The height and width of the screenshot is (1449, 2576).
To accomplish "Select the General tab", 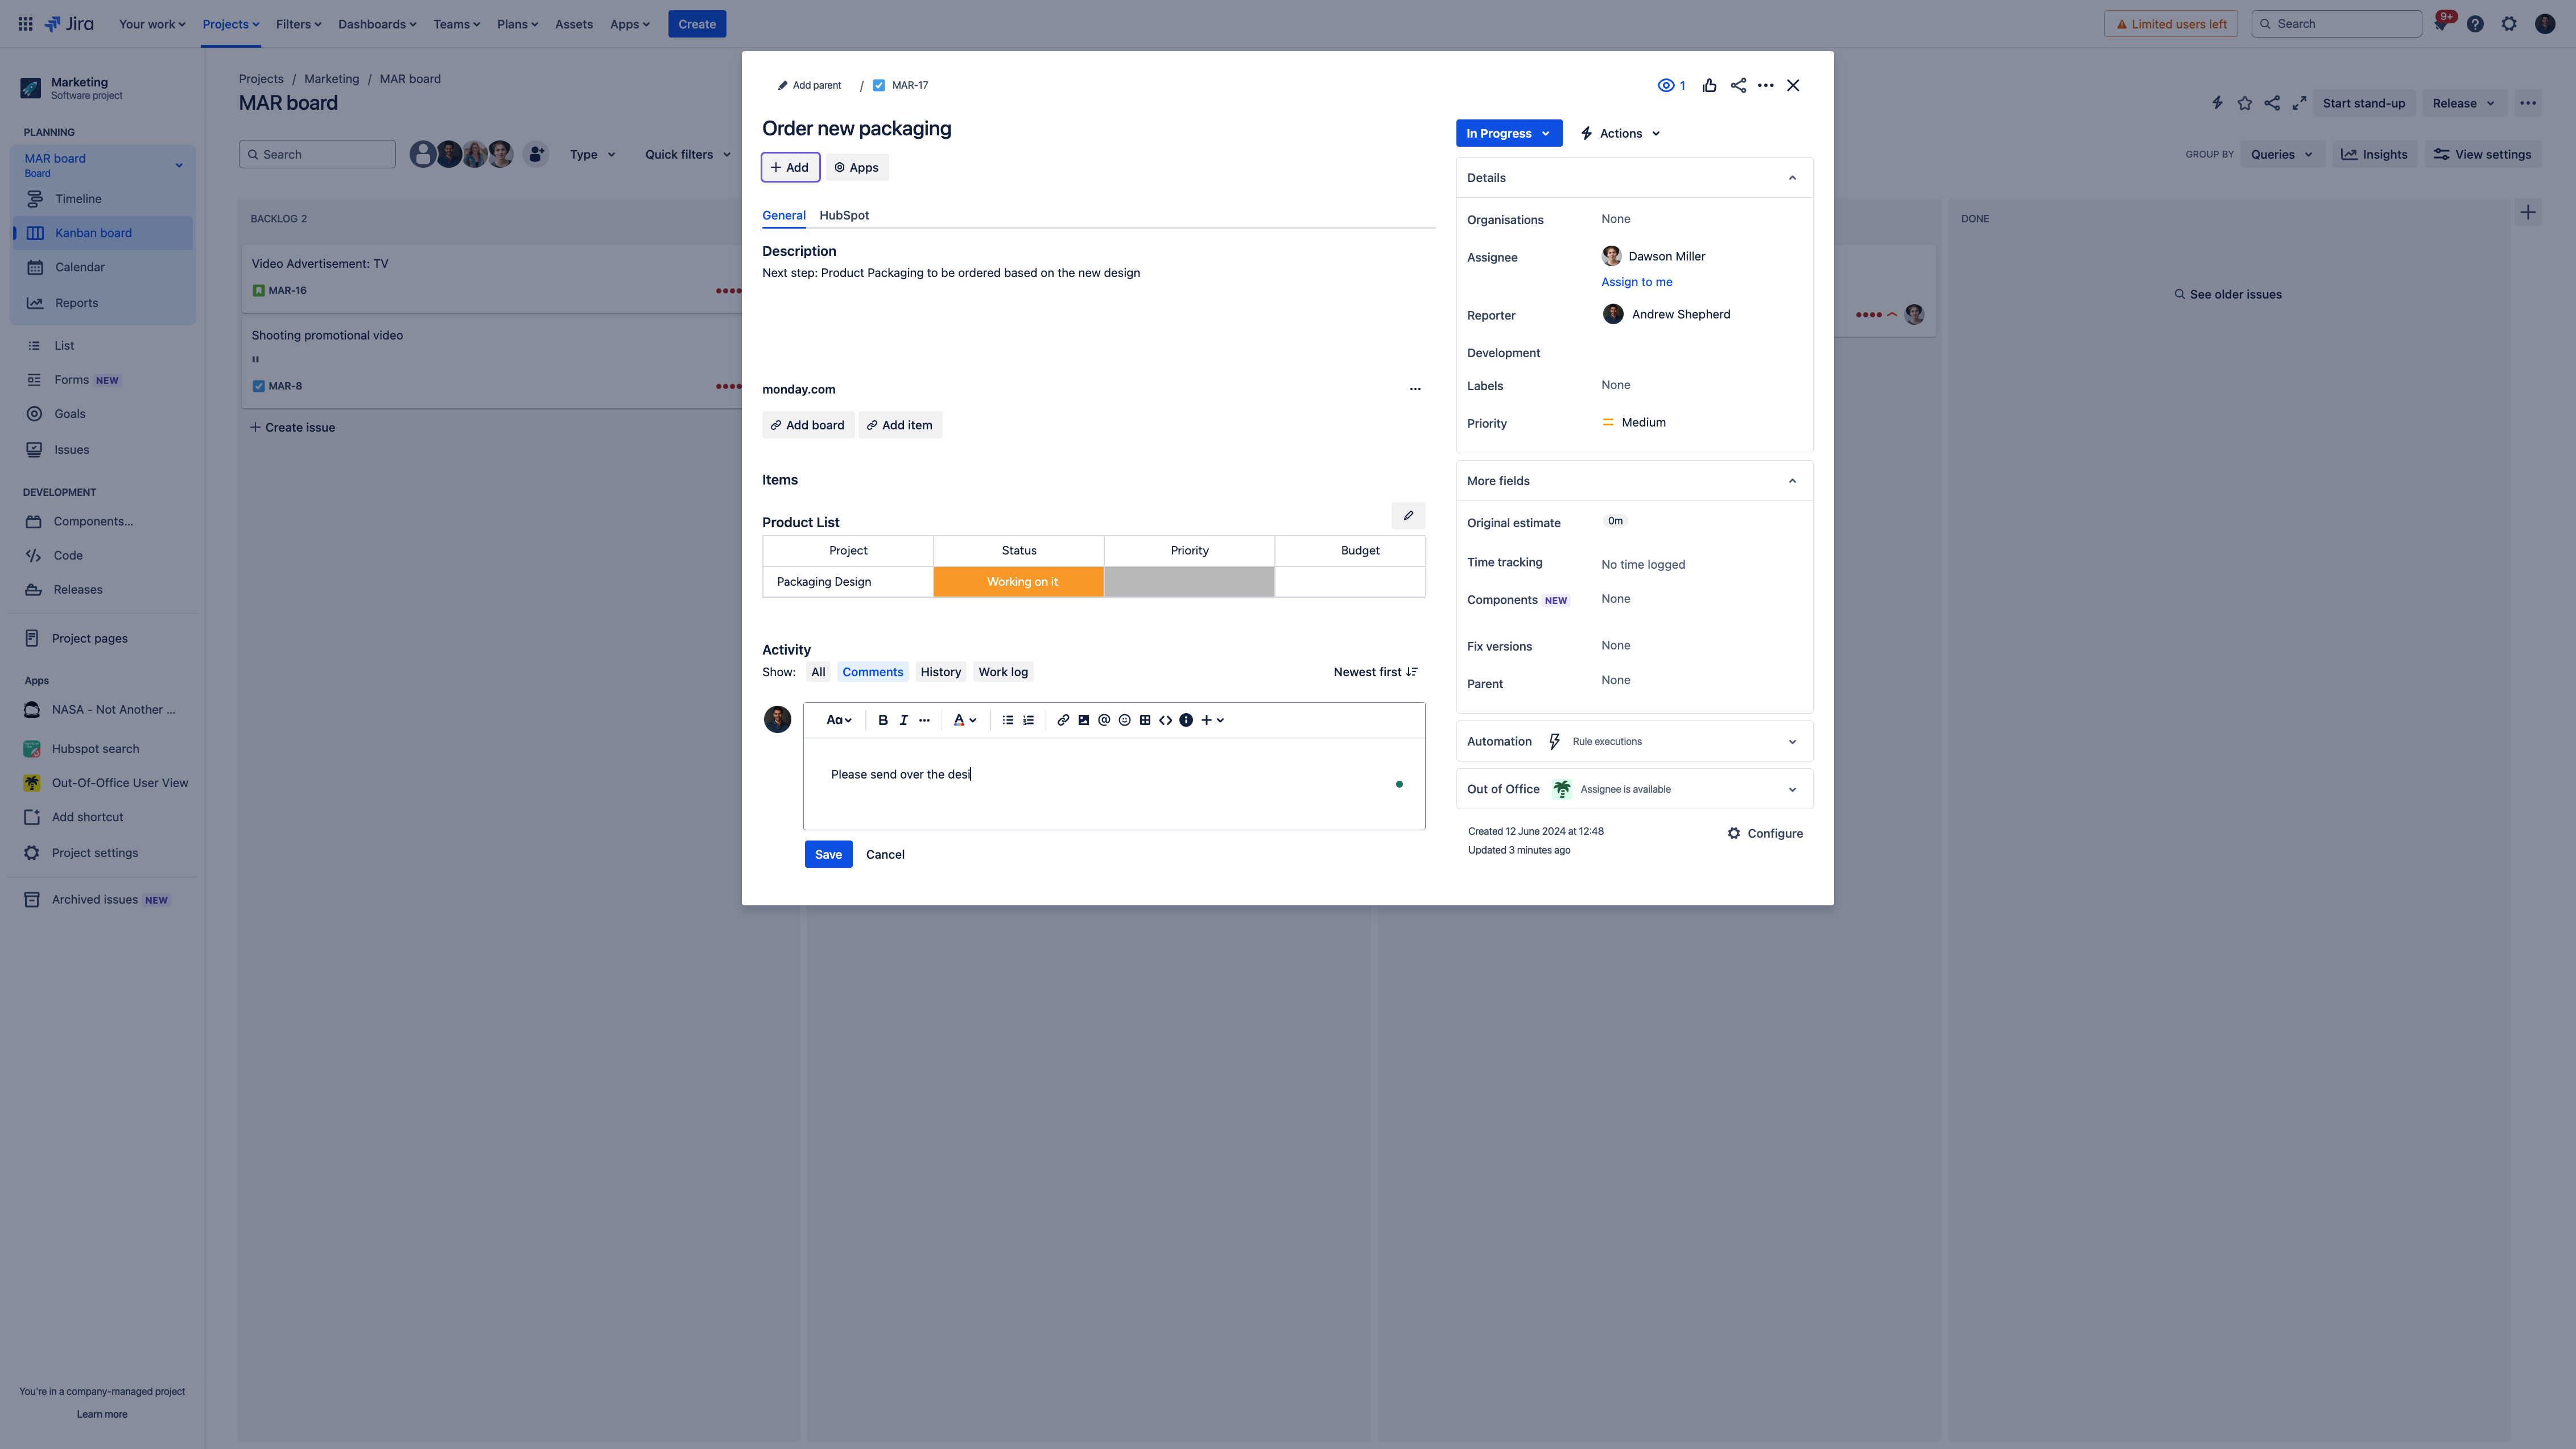I will point(784,215).
